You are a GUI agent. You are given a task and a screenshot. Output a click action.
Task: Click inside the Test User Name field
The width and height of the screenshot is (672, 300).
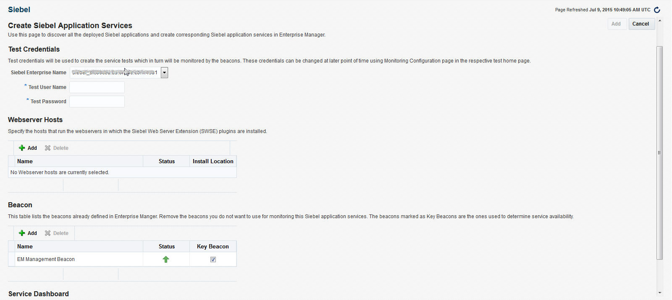pyautogui.click(x=97, y=87)
